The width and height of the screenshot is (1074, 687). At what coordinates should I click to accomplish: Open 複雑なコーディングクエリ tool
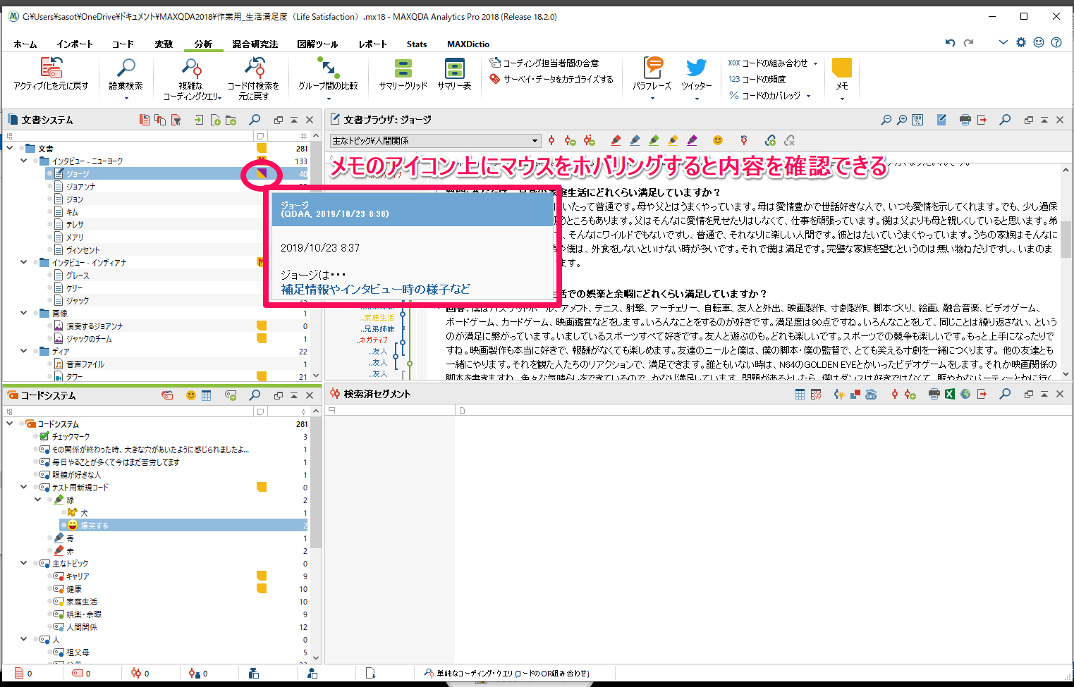click(192, 79)
